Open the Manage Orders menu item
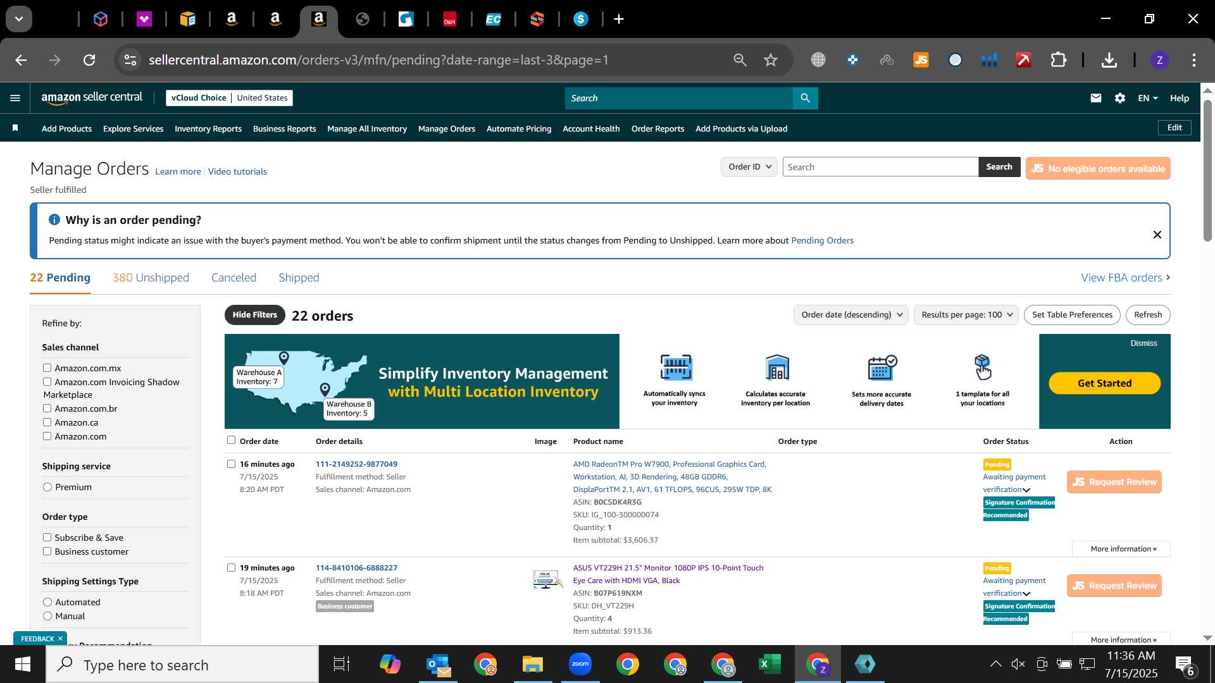1215x683 pixels. [x=447, y=128]
